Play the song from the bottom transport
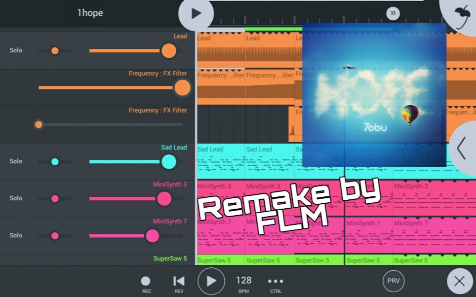 pyautogui.click(x=211, y=281)
